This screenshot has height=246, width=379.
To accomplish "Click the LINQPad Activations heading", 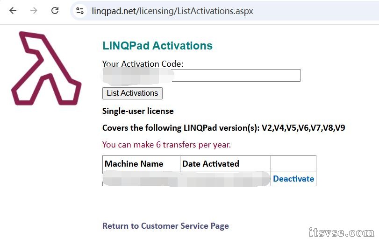I will coord(157,46).
